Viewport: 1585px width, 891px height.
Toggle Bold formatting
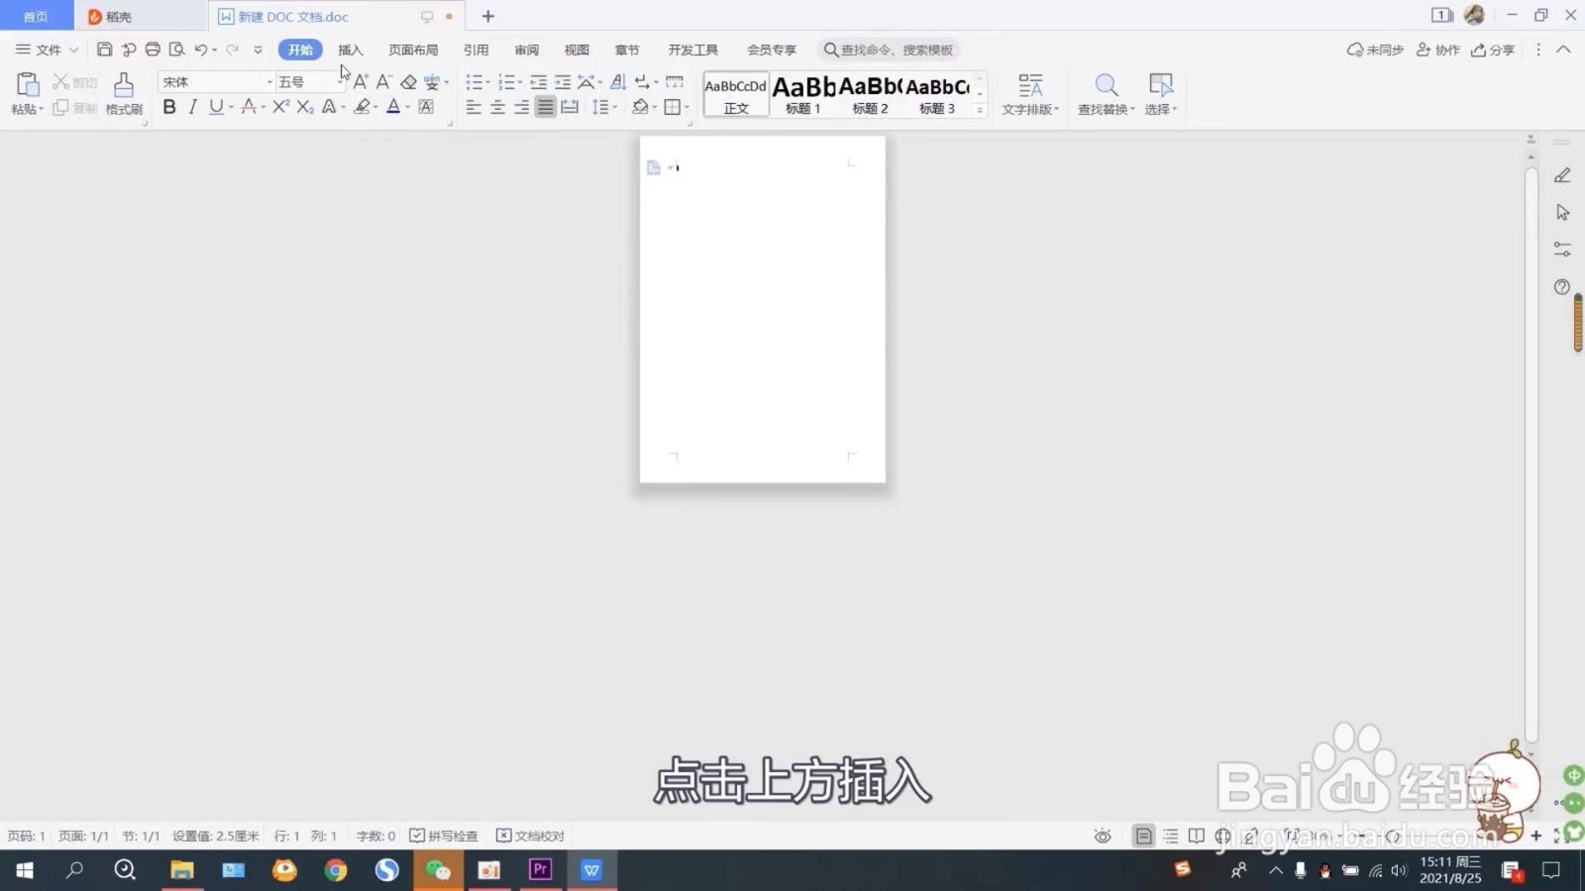pyautogui.click(x=169, y=107)
